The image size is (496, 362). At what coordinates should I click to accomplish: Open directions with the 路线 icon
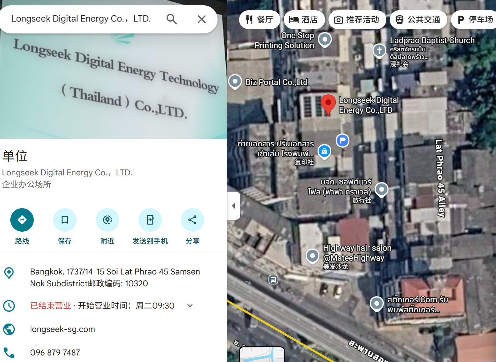point(22,220)
